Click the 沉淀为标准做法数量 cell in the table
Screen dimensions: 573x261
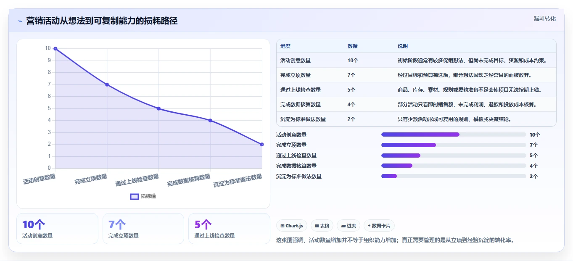pos(303,119)
